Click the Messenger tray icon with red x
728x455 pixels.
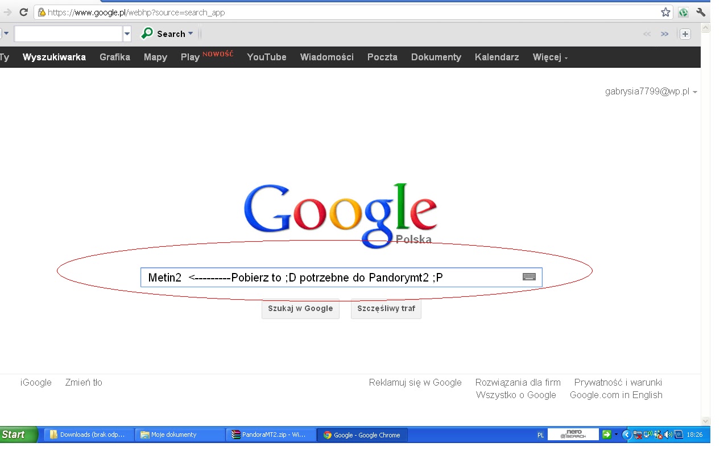(659, 435)
